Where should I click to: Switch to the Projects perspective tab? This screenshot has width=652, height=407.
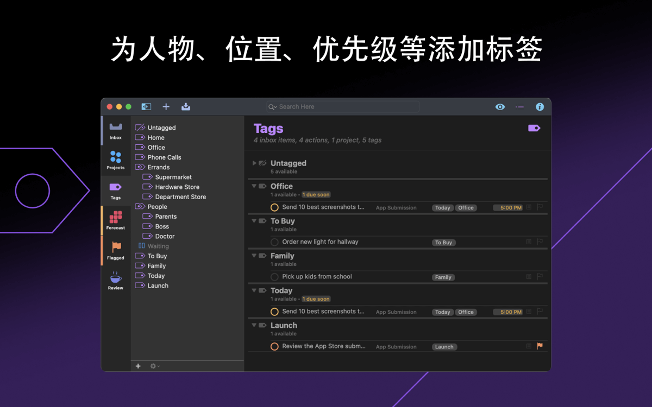(115, 160)
